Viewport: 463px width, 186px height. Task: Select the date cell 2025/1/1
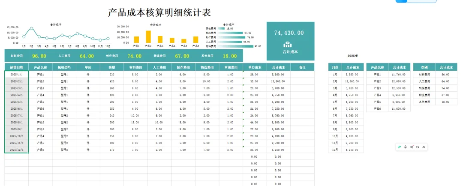pos(17,75)
